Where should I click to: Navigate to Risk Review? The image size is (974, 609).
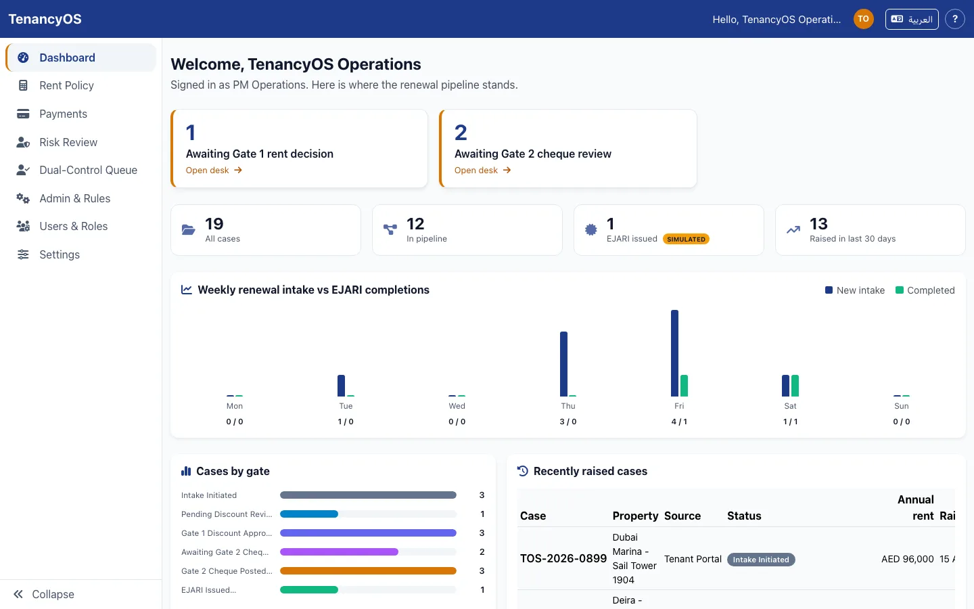[81, 142]
